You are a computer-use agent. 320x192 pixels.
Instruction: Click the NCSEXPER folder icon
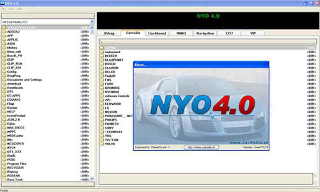4,144
